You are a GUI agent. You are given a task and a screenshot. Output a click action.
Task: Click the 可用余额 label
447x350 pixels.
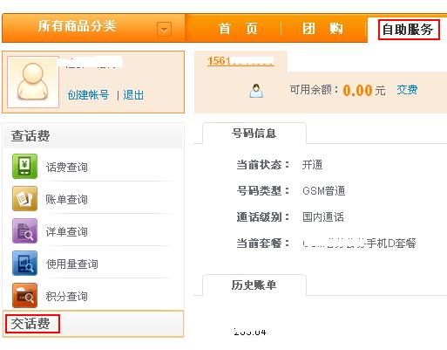(314, 90)
